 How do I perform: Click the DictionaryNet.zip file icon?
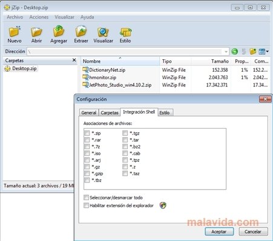coord(85,70)
